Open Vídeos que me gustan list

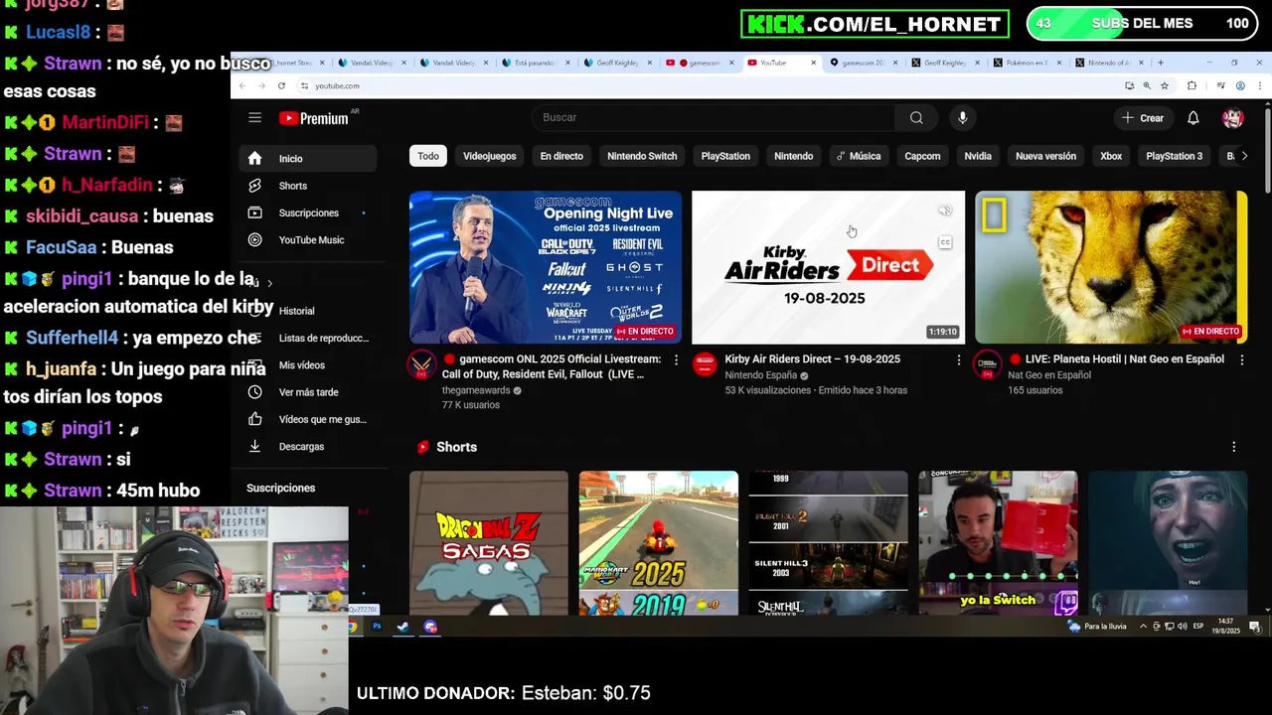click(308, 419)
